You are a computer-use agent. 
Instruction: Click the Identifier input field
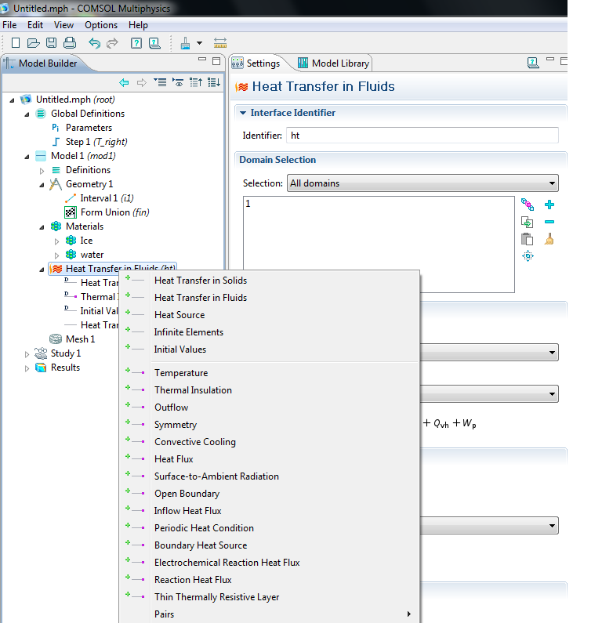tap(422, 136)
